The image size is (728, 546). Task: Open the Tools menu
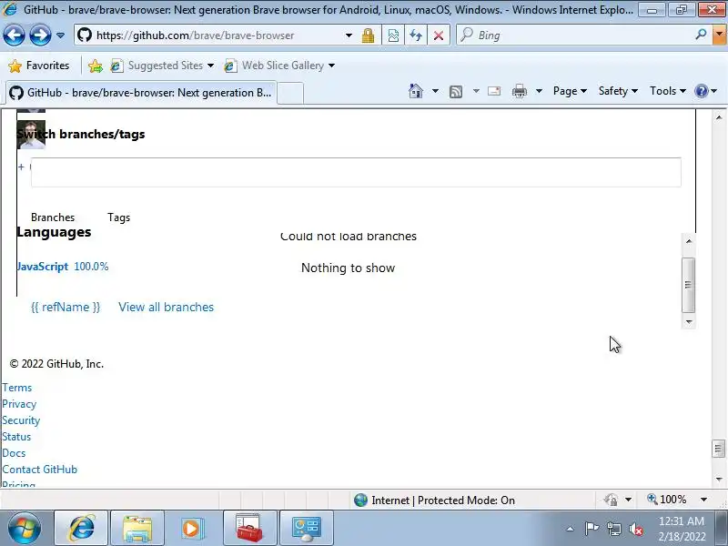[667, 91]
